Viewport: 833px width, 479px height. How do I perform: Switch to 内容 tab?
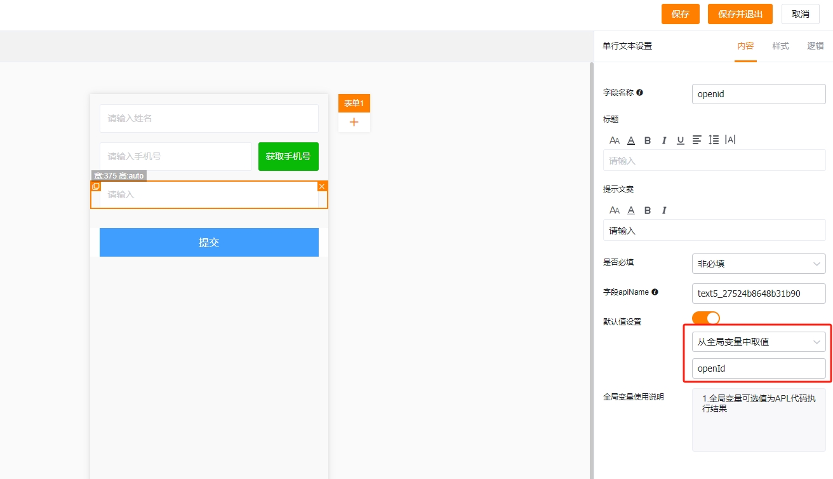click(x=745, y=46)
